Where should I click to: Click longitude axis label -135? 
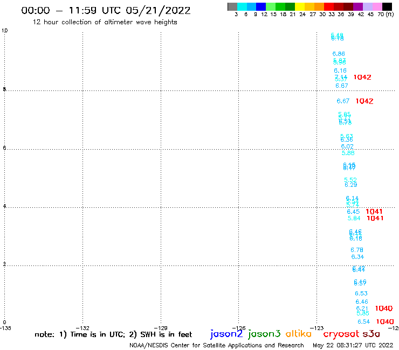[x=5, y=328]
